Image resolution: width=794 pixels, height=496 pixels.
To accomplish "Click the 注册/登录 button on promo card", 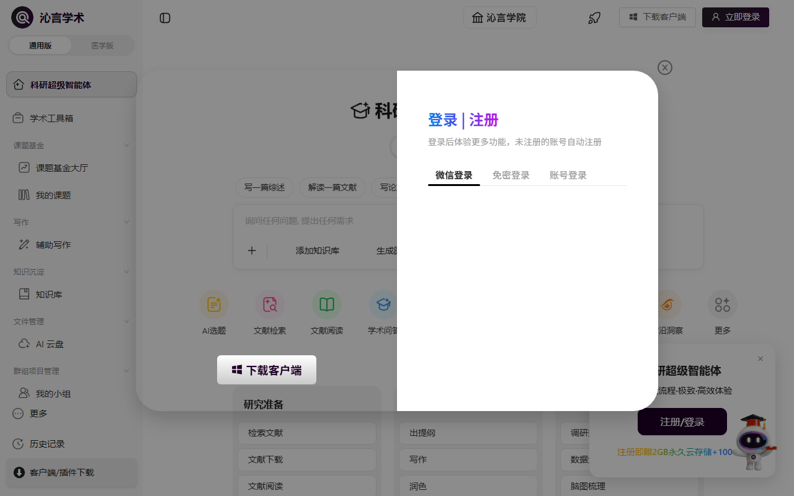I will point(682,422).
